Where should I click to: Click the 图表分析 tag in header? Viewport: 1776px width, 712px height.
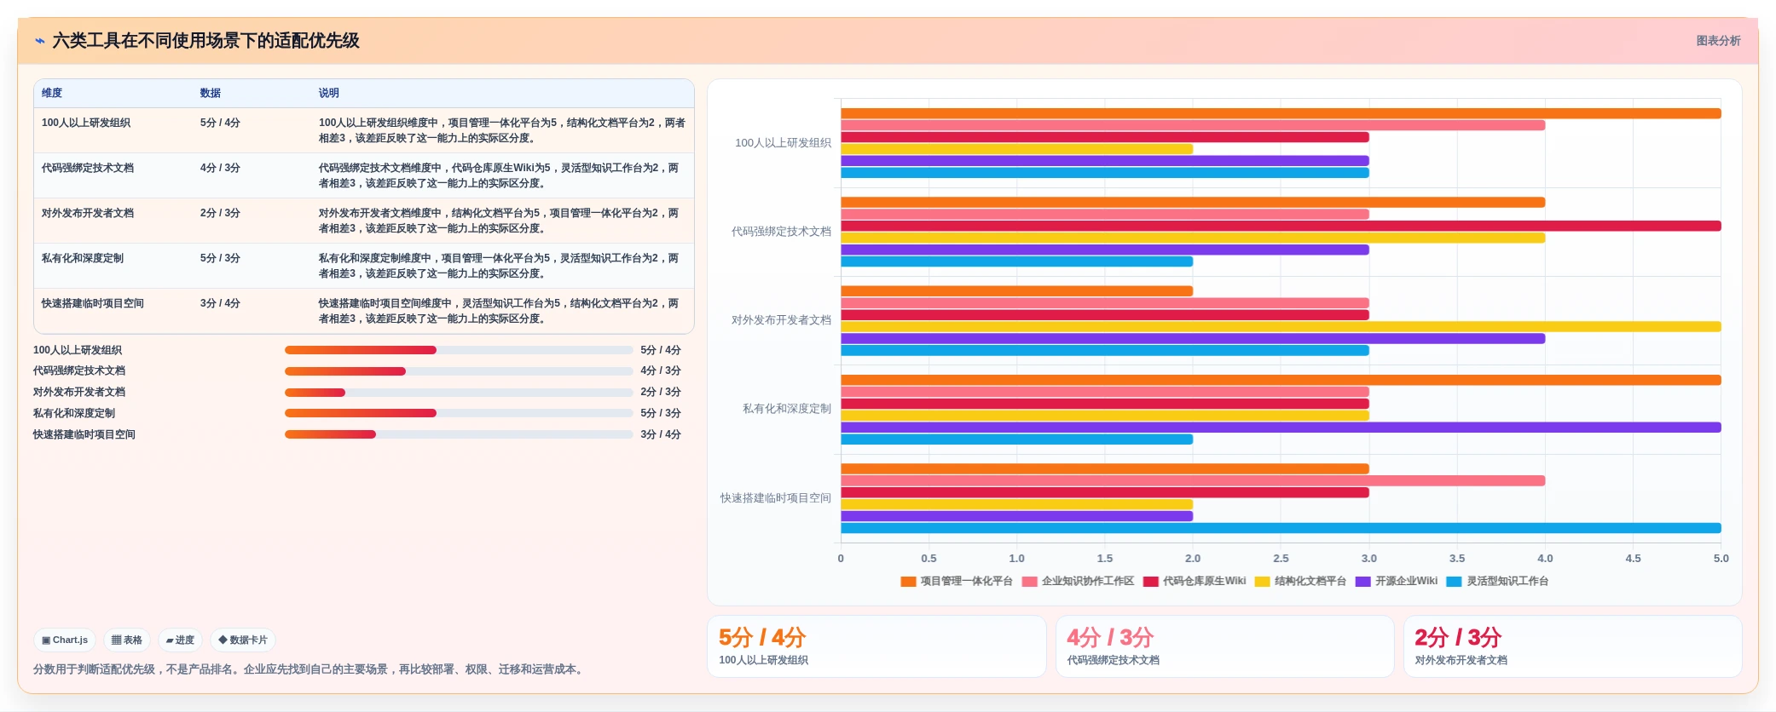pos(1718,41)
